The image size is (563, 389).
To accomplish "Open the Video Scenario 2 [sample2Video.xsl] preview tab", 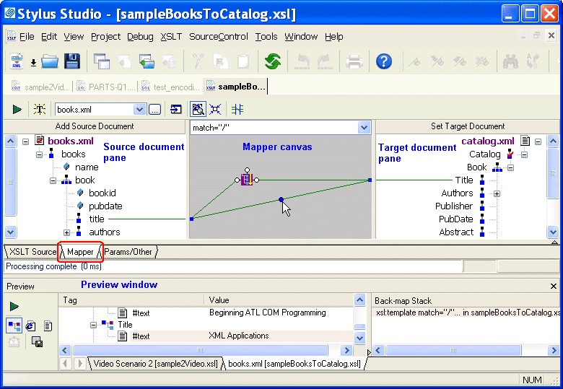I will (155, 364).
